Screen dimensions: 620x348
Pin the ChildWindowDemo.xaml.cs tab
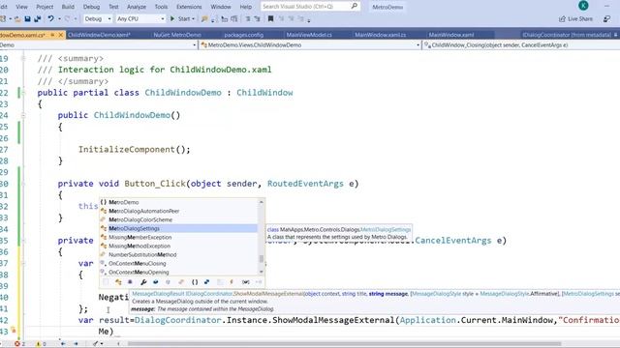click(52, 35)
